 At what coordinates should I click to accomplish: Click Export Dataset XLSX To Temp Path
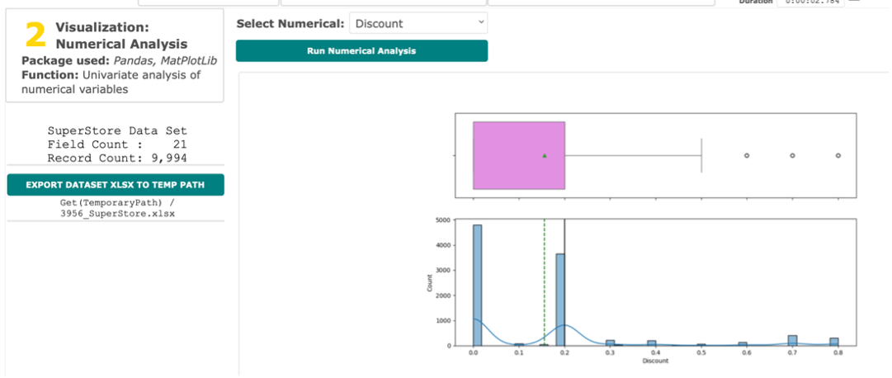pos(116,184)
